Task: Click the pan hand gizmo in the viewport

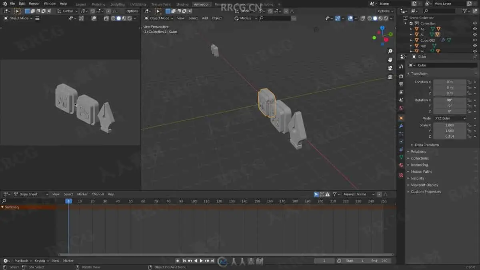Action: pos(390,60)
